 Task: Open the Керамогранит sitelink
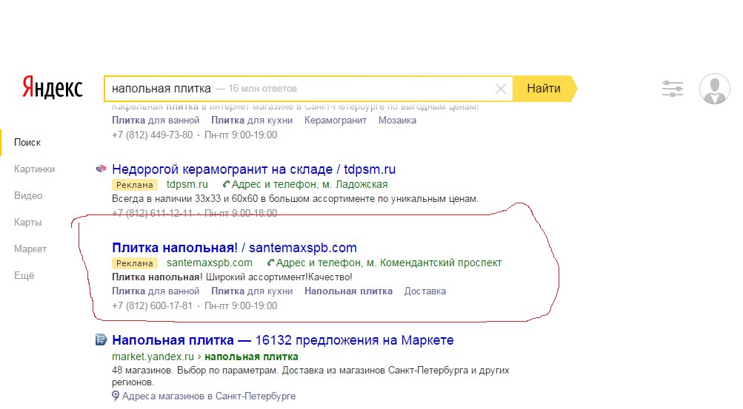pos(336,121)
